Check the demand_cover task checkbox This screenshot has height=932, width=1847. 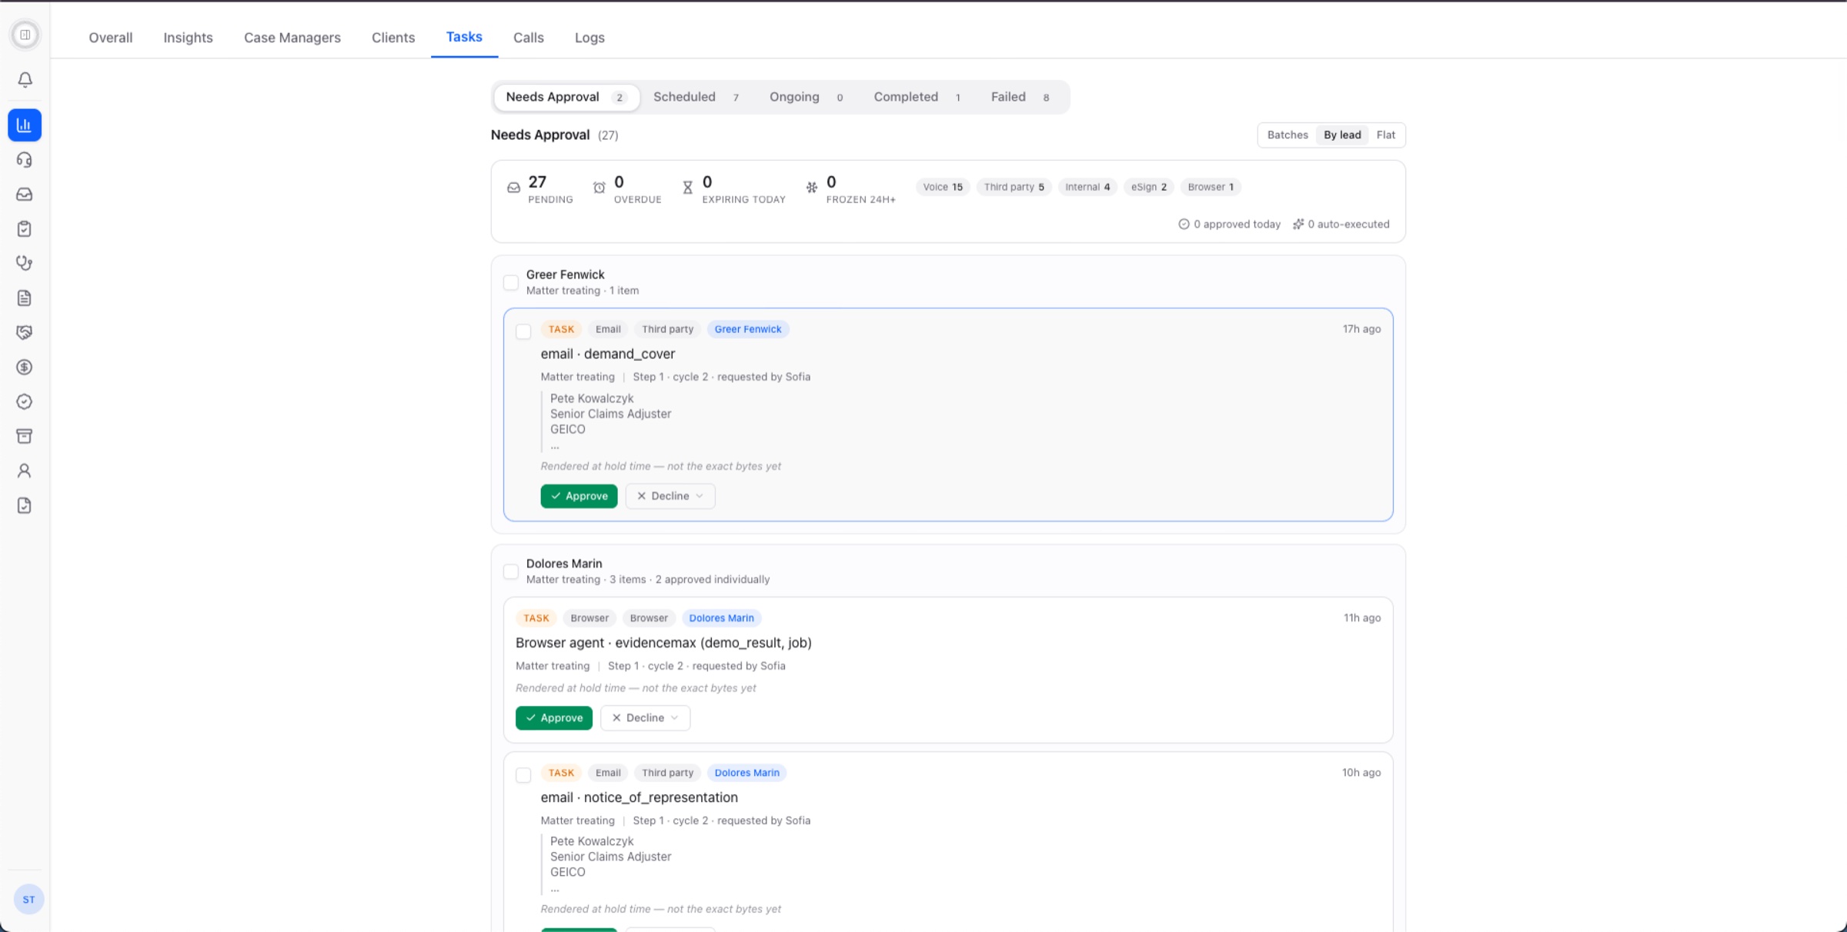[x=523, y=331]
